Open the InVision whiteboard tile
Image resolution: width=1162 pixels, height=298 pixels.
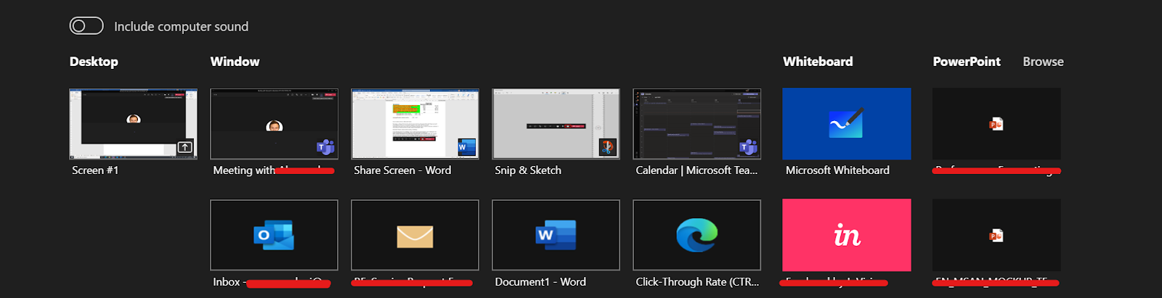[847, 235]
